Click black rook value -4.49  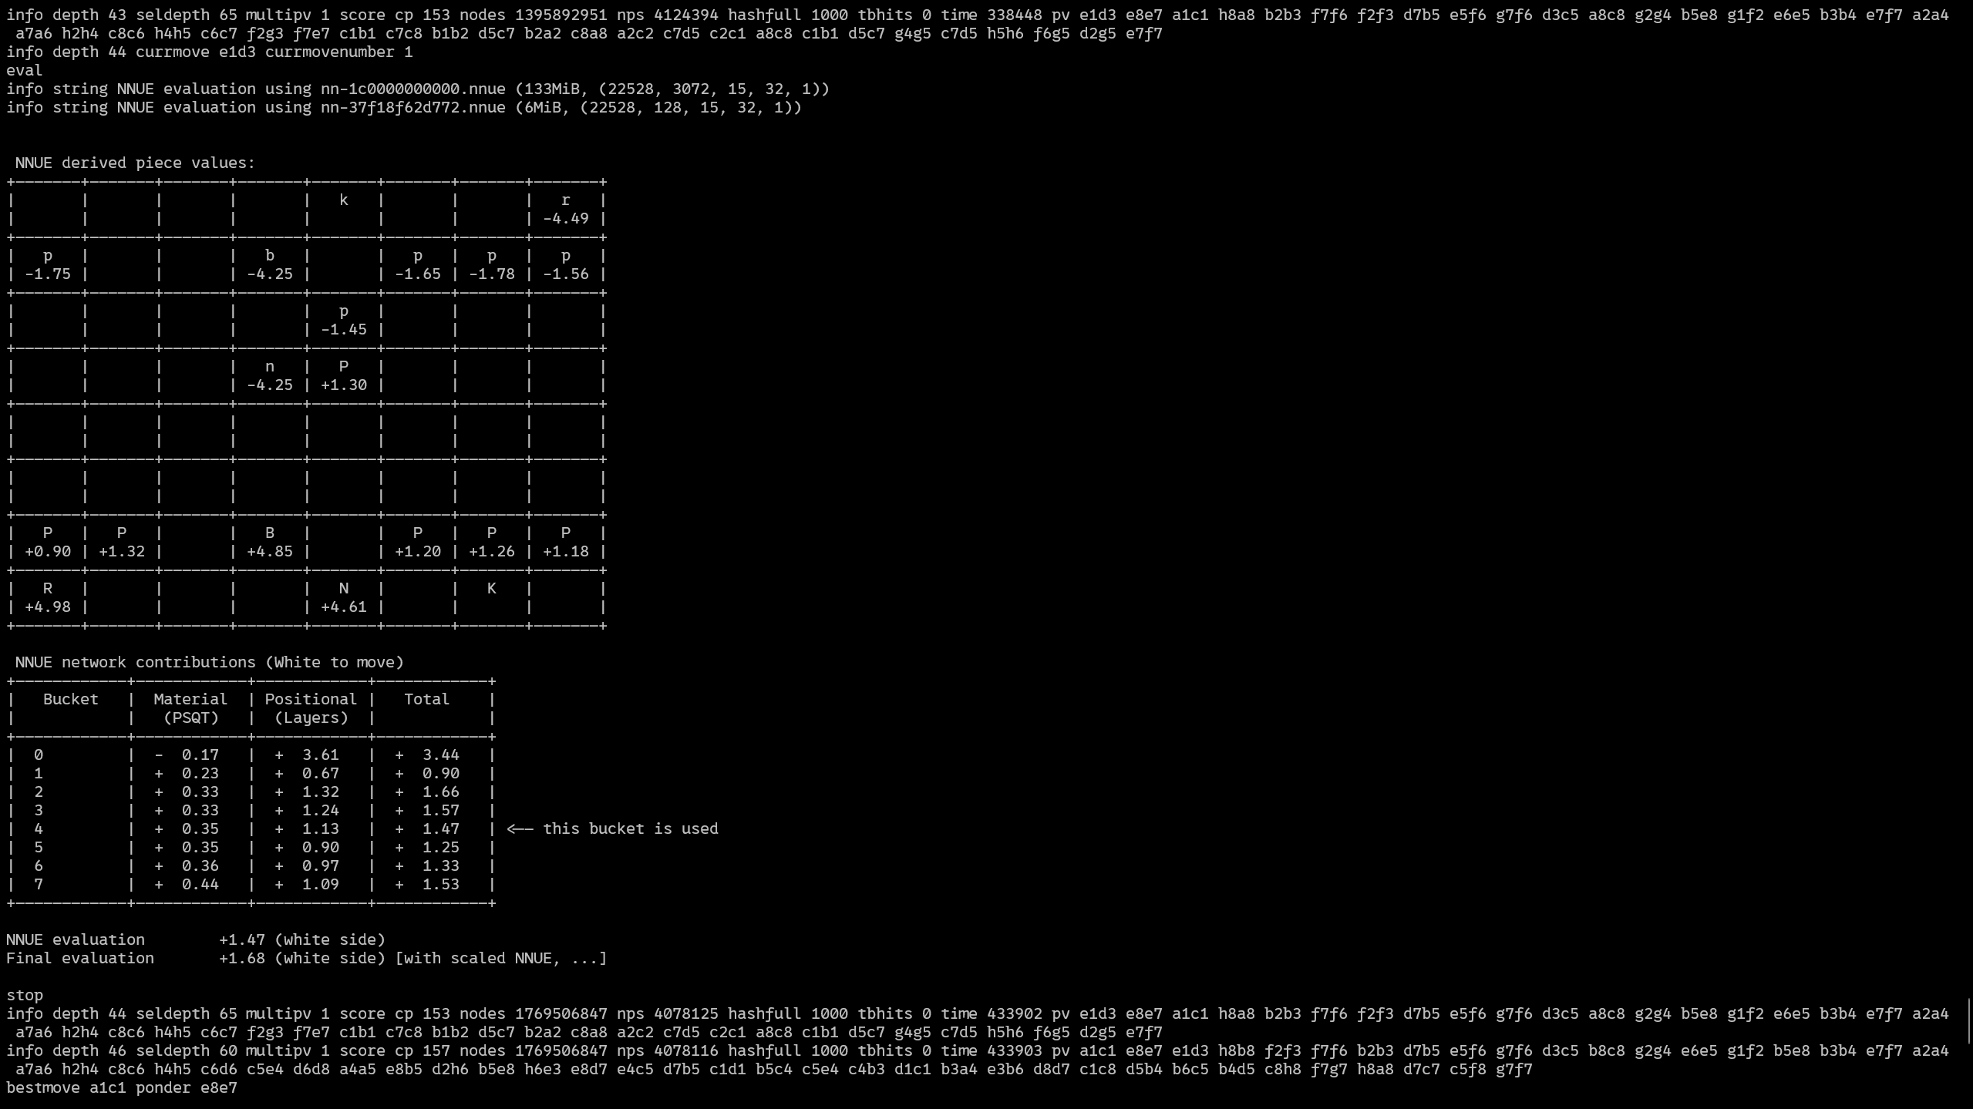pyautogui.click(x=566, y=218)
